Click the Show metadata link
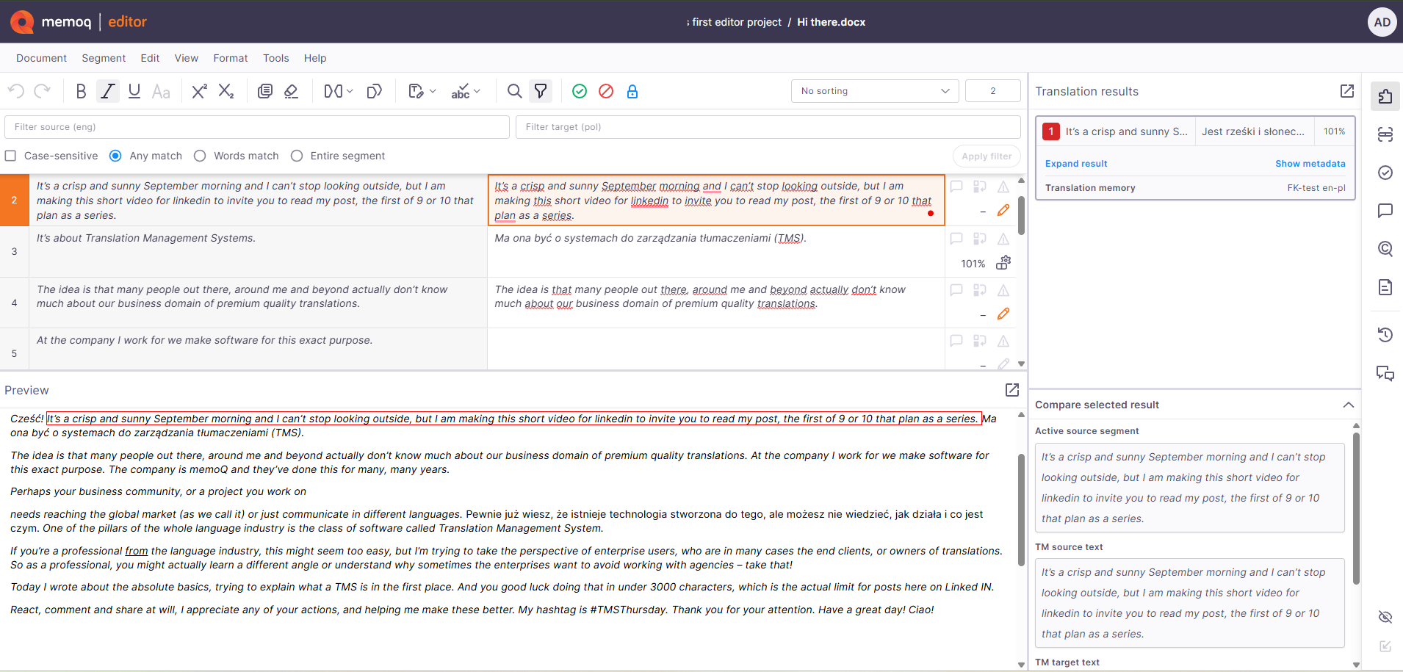The height and width of the screenshot is (672, 1403). click(x=1310, y=163)
